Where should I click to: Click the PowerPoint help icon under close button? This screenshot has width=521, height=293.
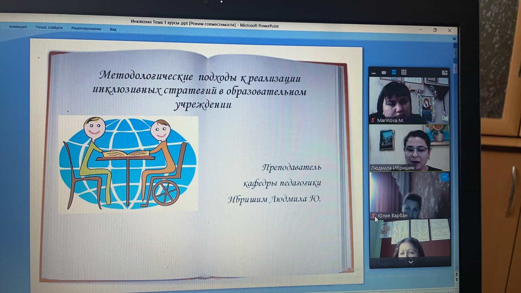click(x=454, y=38)
